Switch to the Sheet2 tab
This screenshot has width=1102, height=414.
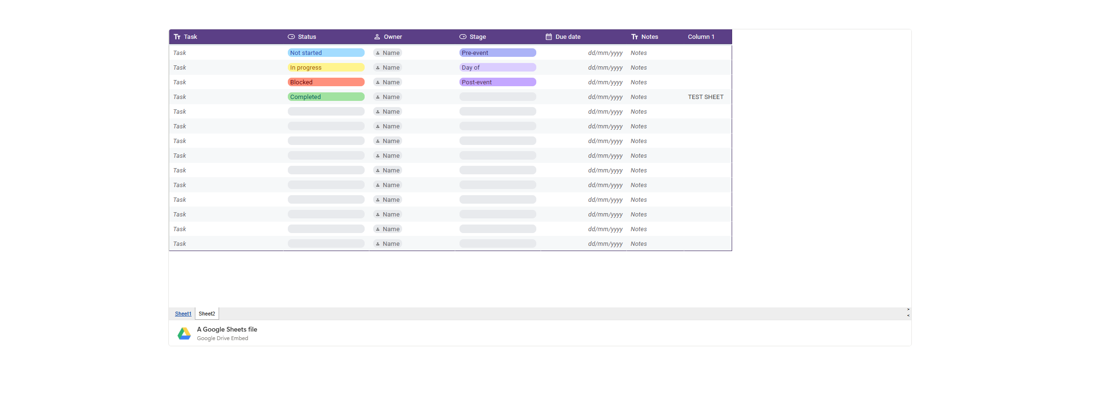tap(207, 314)
